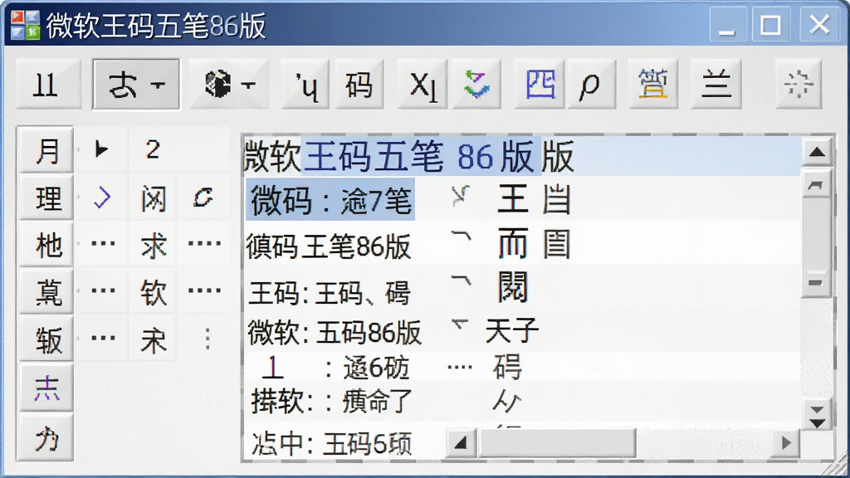Viewport: 850px width, 478px height.
Task: Click the 'ɥ toolbar button
Action: (x=305, y=85)
